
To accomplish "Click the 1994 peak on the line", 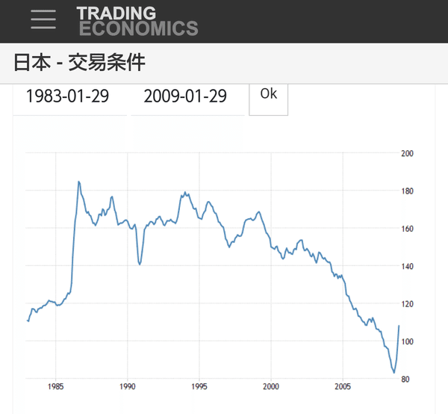I will pyautogui.click(x=185, y=192).
